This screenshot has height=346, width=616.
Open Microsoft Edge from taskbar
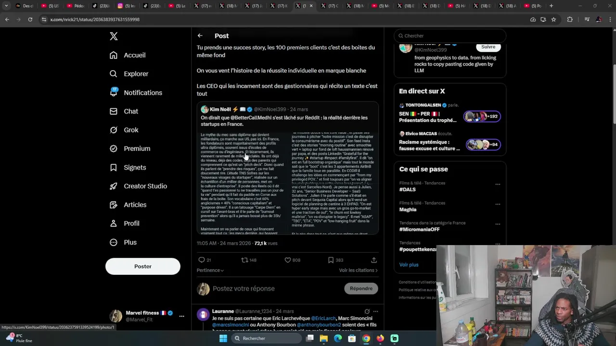coord(338,338)
